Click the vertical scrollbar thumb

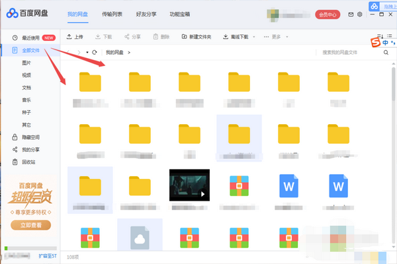[x=393, y=83]
